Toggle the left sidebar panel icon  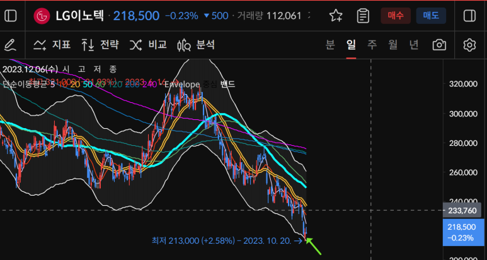tap(11, 16)
